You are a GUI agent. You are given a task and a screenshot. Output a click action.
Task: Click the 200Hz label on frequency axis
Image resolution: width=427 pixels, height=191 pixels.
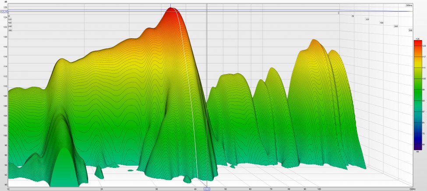[x=411, y=189]
